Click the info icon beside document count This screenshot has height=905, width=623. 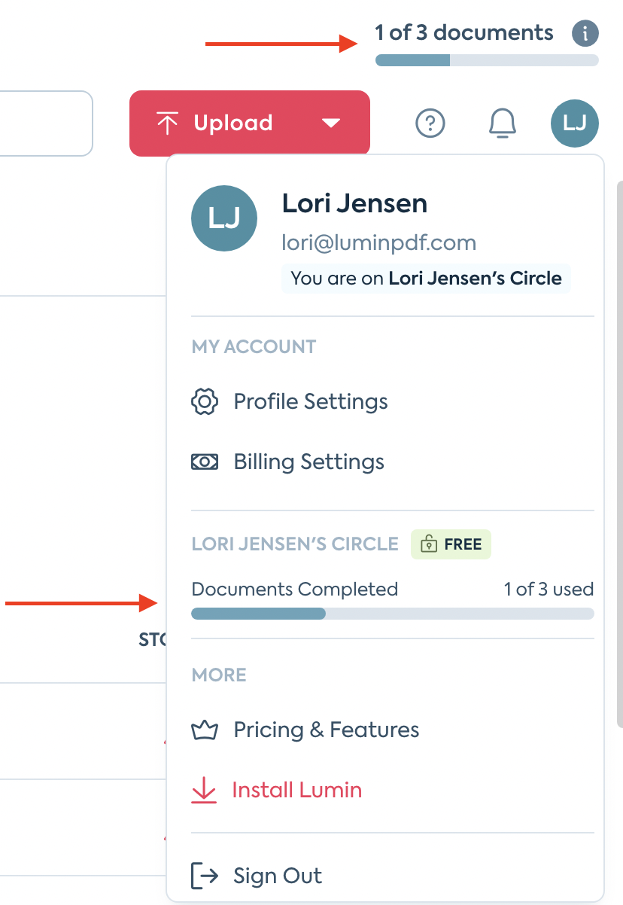pos(585,34)
